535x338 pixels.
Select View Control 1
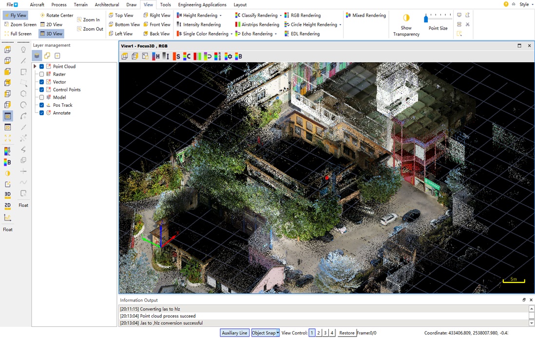[x=312, y=333]
